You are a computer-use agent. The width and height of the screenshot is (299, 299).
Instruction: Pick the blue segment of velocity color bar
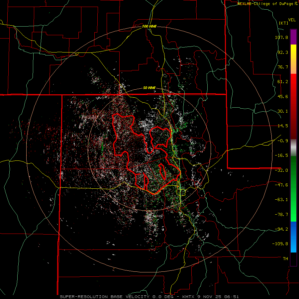click(293, 237)
